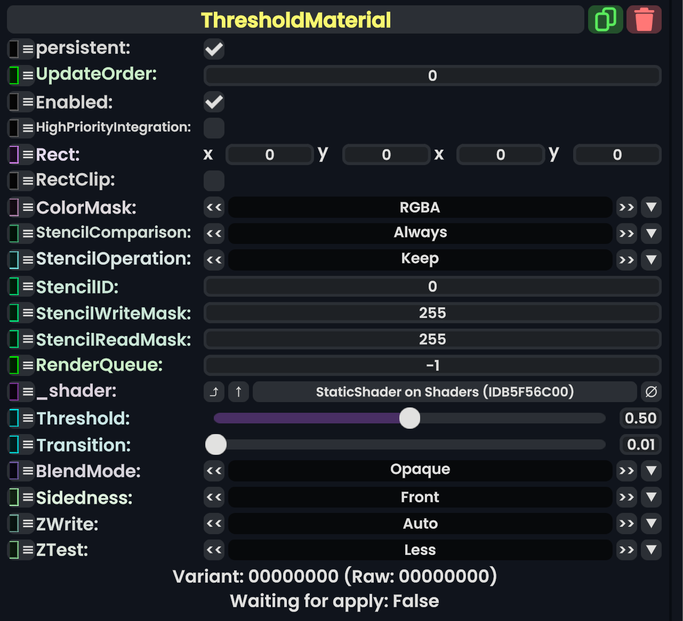
Task: Uncheck the persistent checkbox
Action: (214, 50)
